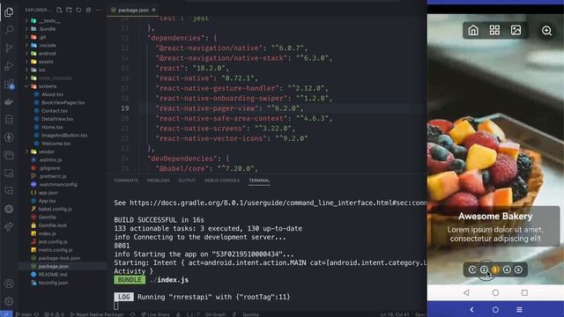Image resolution: width=564 pixels, height=317 pixels.
Task: Switch to the PROBLEMS panel tab
Action: 159,181
